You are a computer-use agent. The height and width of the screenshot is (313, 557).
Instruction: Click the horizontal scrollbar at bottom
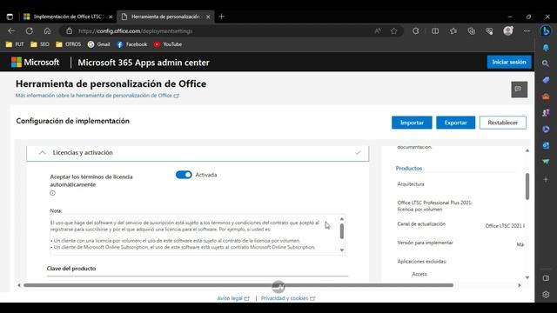pos(238,285)
